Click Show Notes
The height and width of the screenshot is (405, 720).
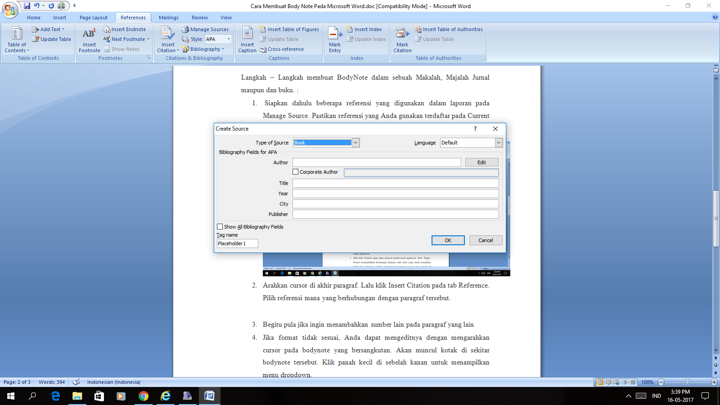click(x=122, y=49)
